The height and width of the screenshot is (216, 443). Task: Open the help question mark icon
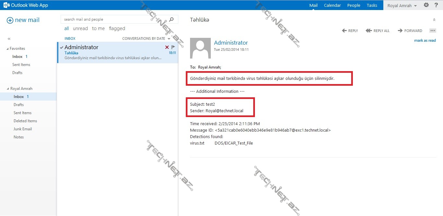436,5
